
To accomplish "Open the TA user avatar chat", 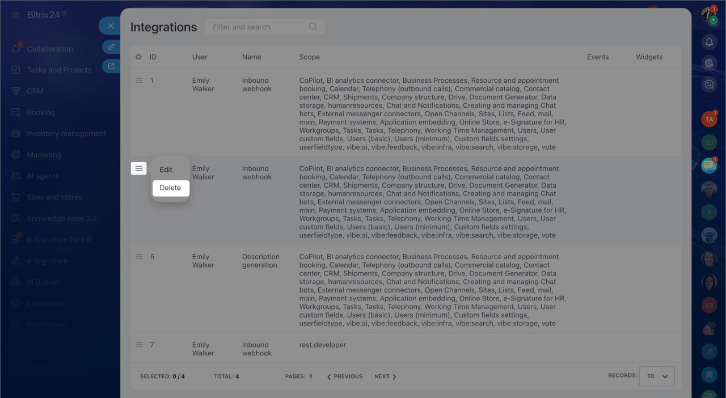I will point(709,120).
